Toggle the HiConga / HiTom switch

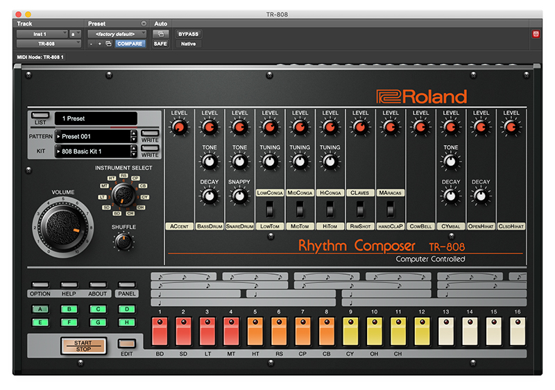pos(330,209)
